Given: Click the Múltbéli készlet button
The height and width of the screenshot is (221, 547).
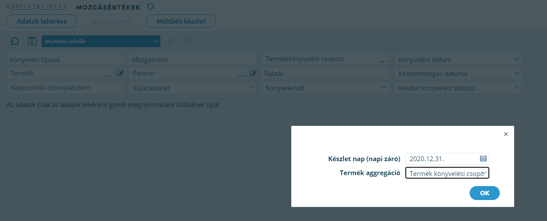Looking at the screenshot, I should click(x=181, y=21).
